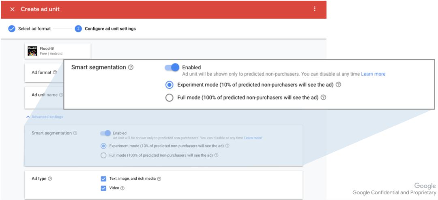Click the Ad type label text
438x200 pixels.
point(39,179)
